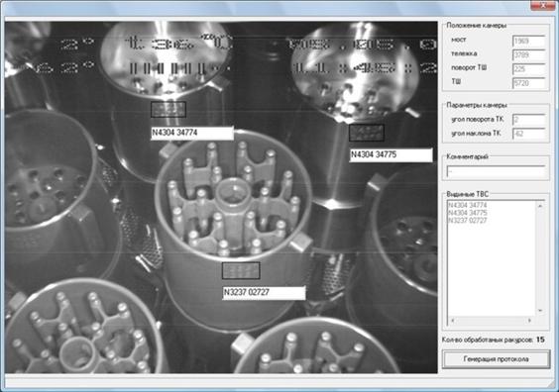Click the Генерация протокола button
559x392 pixels.
coord(496,359)
